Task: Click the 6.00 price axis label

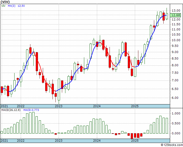Action: pyautogui.click(x=175, y=98)
